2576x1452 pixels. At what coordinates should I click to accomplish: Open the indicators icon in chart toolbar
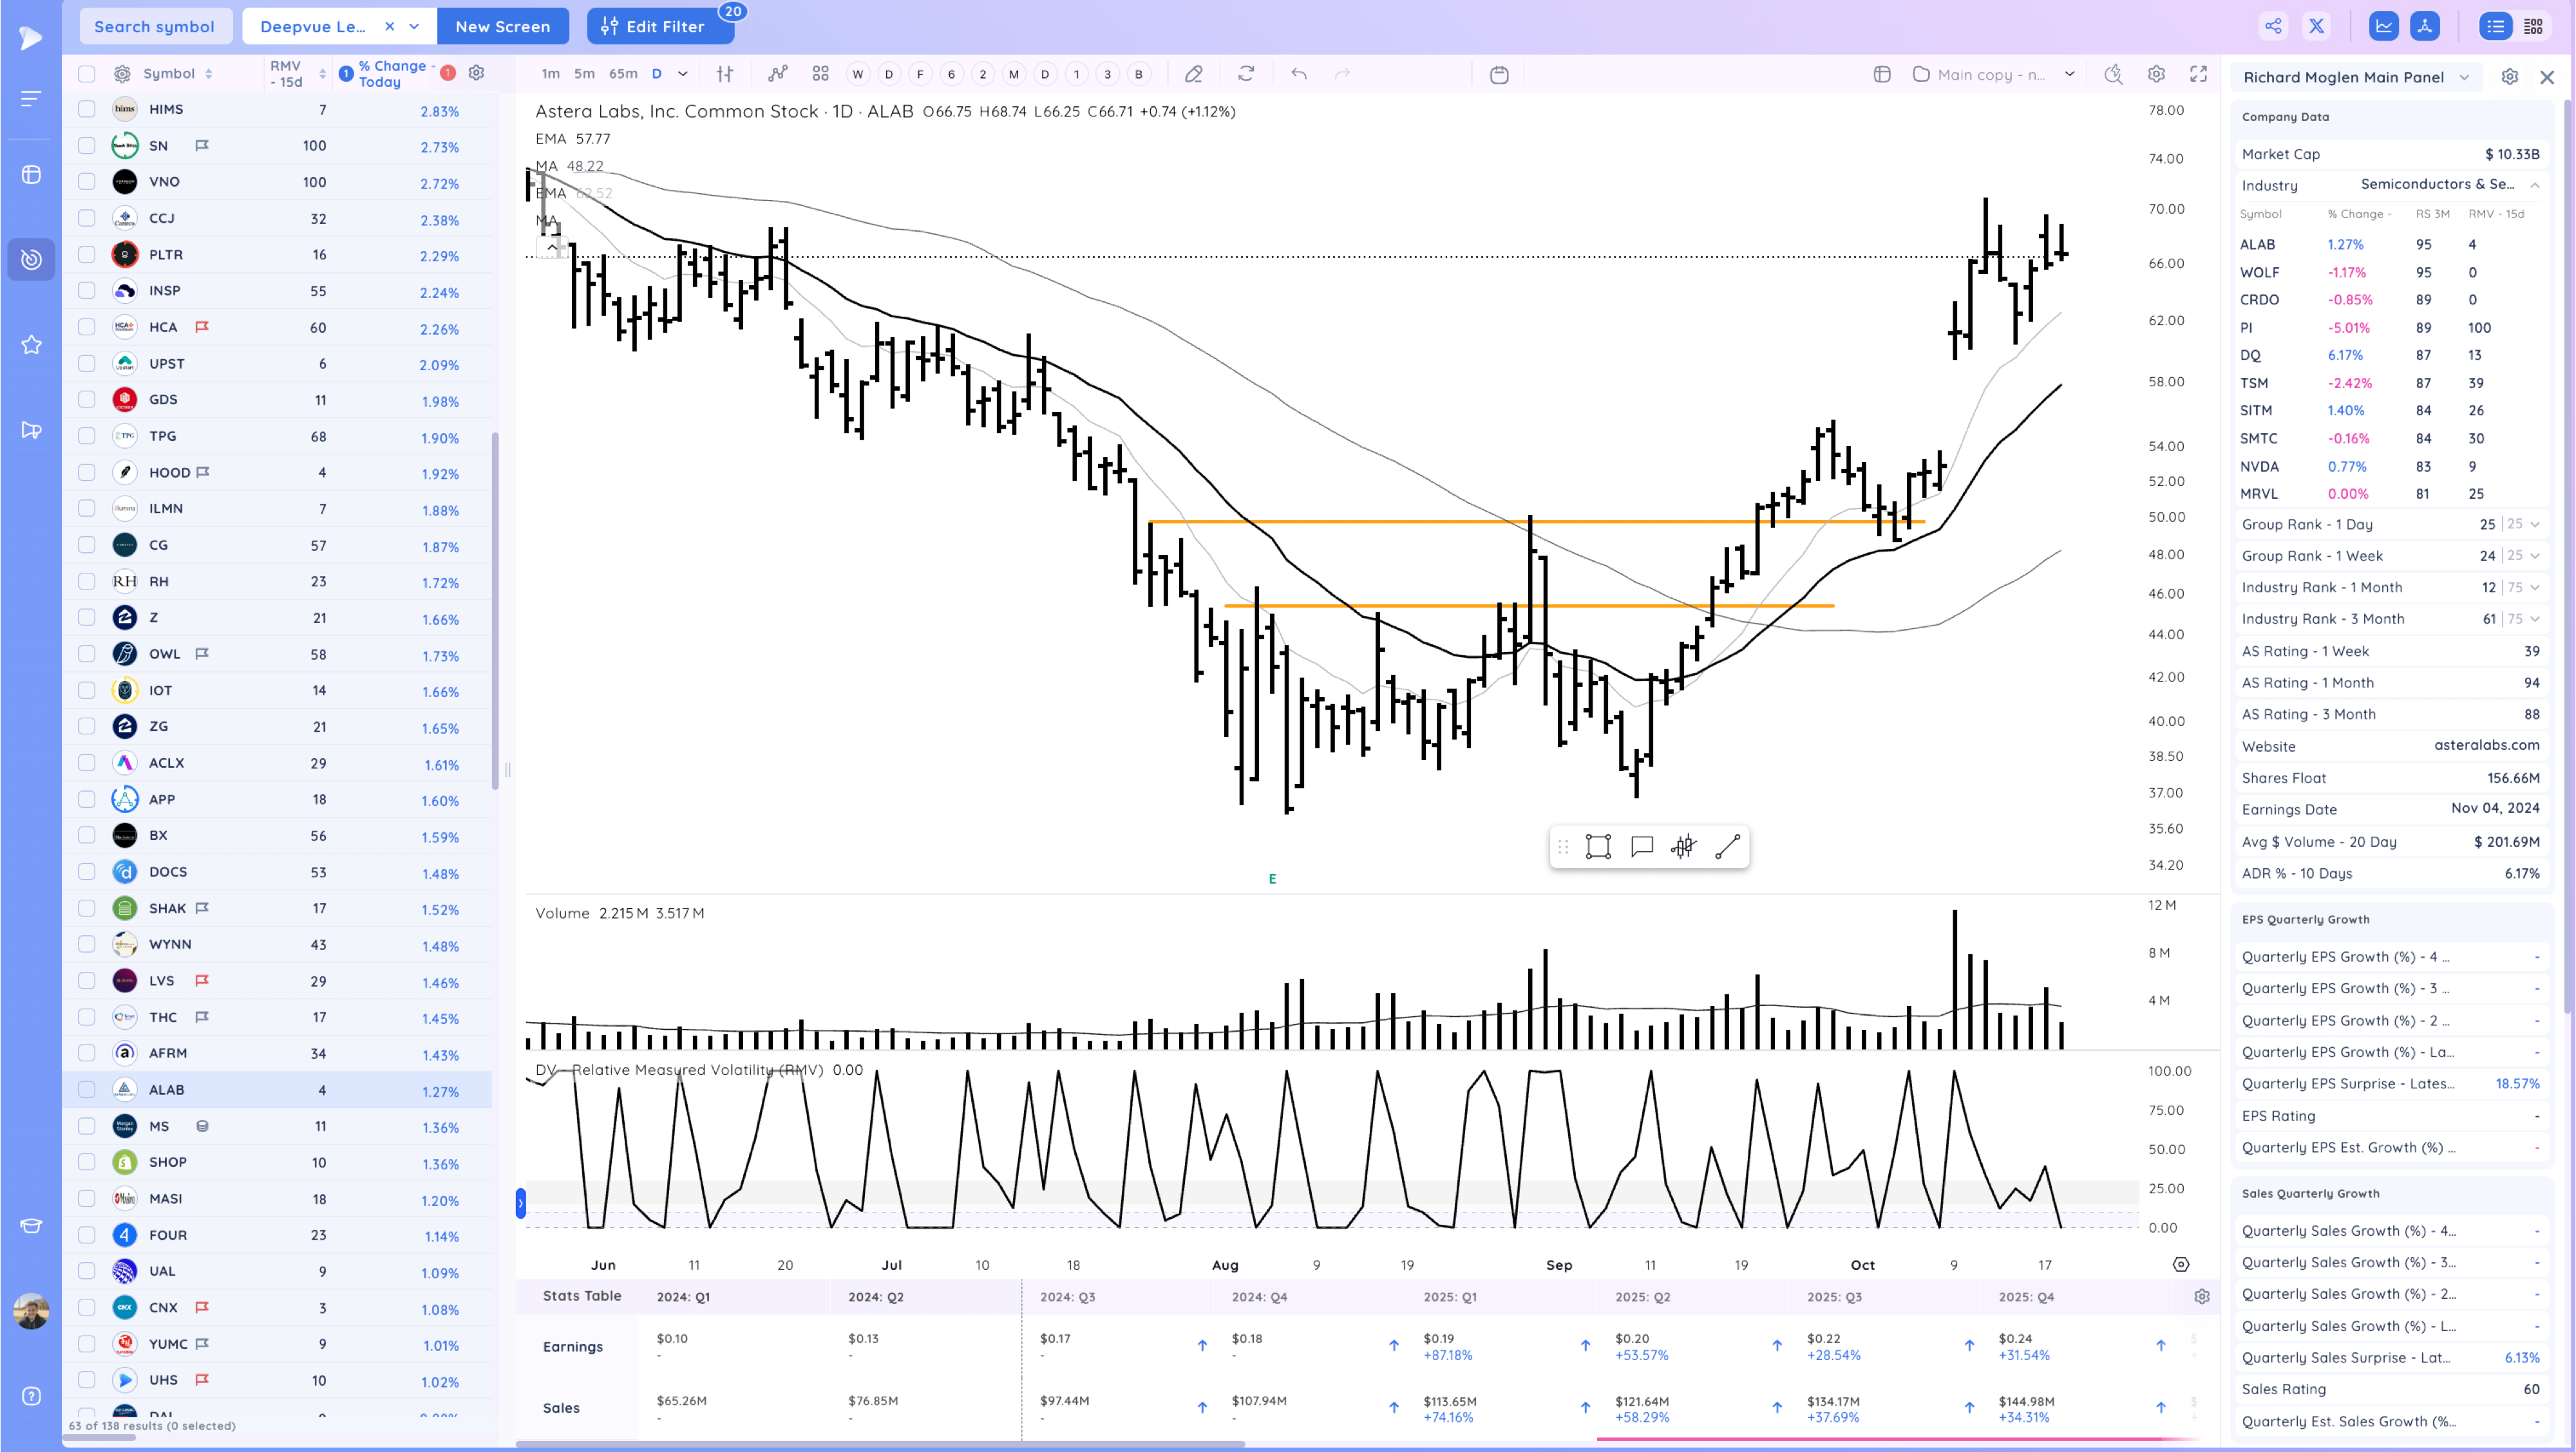[777, 74]
